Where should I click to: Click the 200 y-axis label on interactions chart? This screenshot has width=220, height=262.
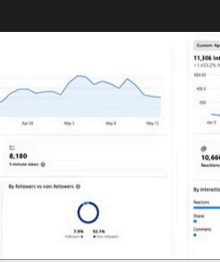203,103
